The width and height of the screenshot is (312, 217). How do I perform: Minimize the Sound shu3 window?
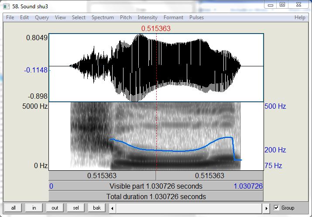click(271, 5)
